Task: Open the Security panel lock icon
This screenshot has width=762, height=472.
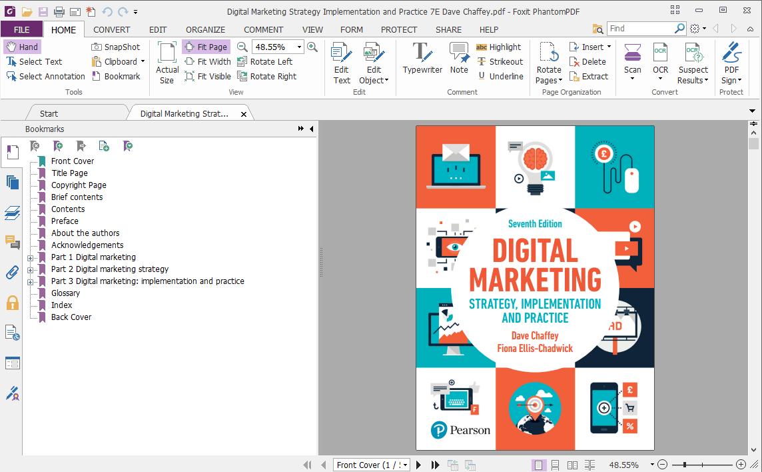Action: pyautogui.click(x=12, y=303)
